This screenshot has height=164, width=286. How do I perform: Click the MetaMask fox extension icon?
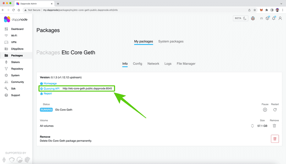(261, 10)
